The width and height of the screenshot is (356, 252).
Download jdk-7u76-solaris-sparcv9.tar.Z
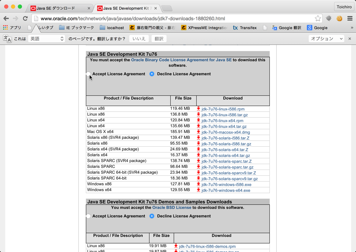(229, 173)
